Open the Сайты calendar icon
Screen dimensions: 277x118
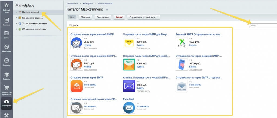[6, 33]
